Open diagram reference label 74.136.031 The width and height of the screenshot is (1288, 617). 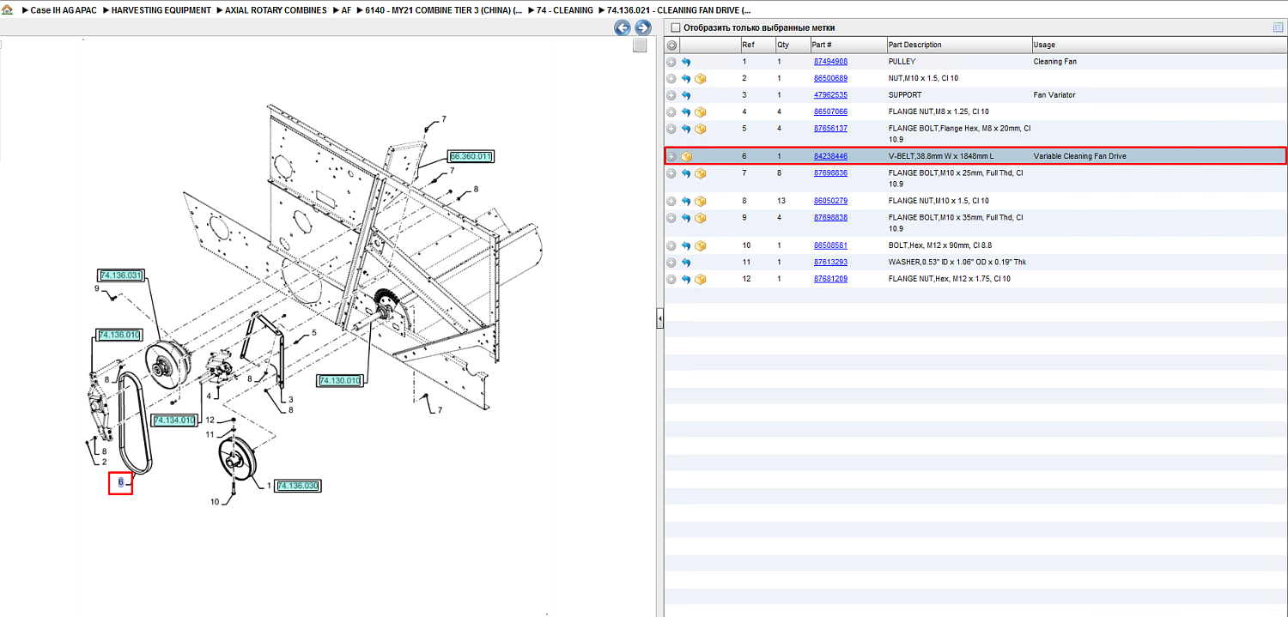[x=121, y=275]
